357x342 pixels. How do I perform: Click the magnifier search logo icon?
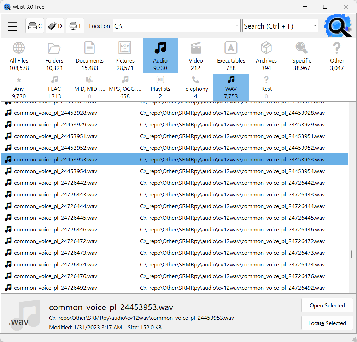point(338,26)
